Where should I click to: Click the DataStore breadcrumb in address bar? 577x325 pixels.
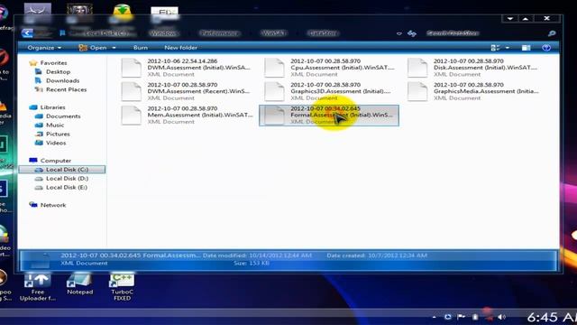[x=323, y=33]
